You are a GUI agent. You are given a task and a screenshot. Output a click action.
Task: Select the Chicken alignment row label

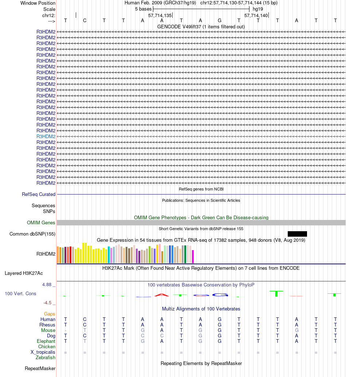click(47, 347)
